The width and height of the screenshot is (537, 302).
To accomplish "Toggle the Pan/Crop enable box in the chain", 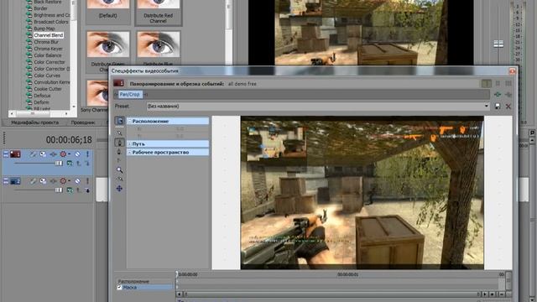I will point(116,95).
